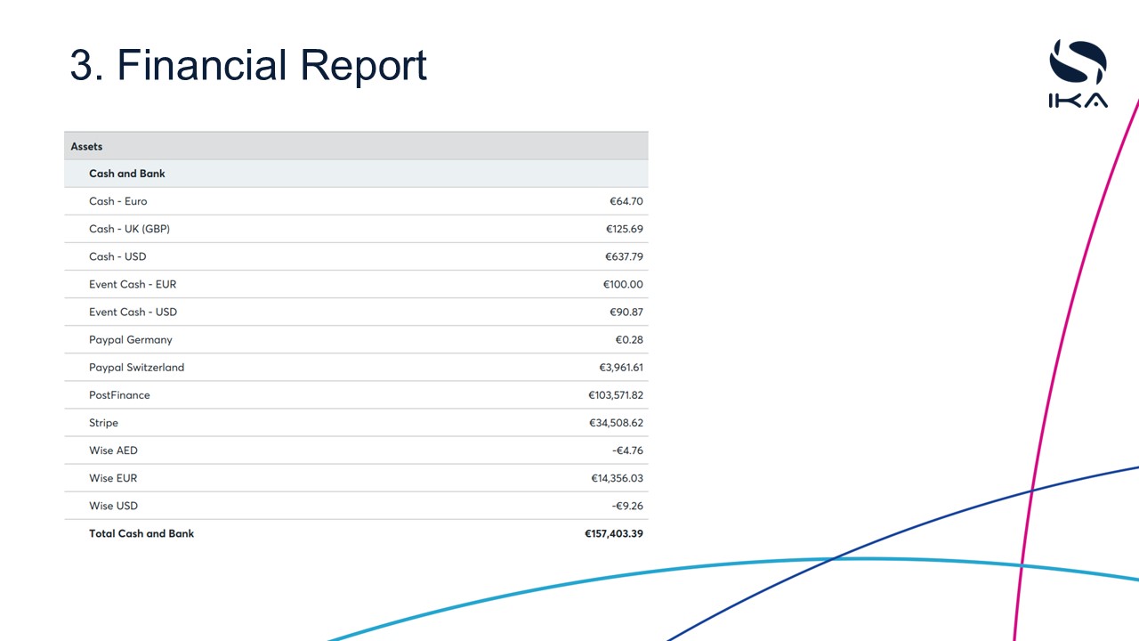Select the Stripe row label
Image resolution: width=1139 pixels, height=641 pixels.
[103, 423]
